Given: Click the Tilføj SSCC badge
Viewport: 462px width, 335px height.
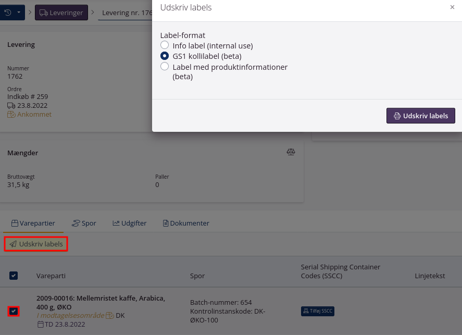Looking at the screenshot, I should click(318, 311).
